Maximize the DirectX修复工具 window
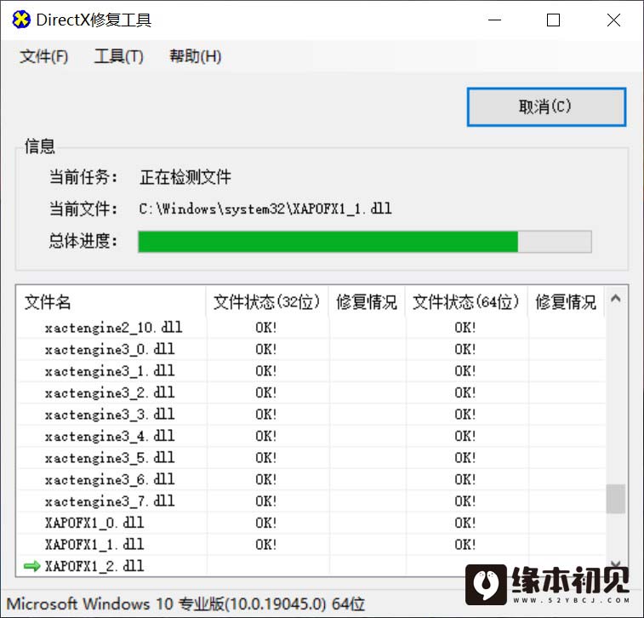Screen dimensions: 644x618 point(553,20)
